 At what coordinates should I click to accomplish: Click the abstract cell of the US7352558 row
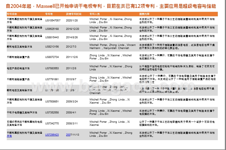click(x=177, y=112)
